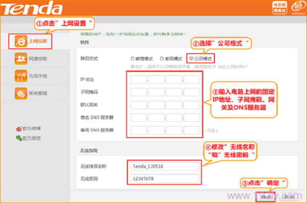Click the second octet box of 备用 DNS 服务器
Viewport: 307px width, 203px height.
pyautogui.click(x=156, y=130)
